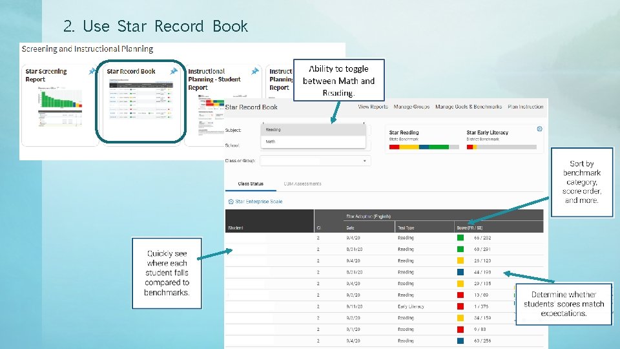Image resolution: width=620 pixels, height=349 pixels.
Task: Open the Manage Groups menu item
Action: pyautogui.click(x=411, y=107)
